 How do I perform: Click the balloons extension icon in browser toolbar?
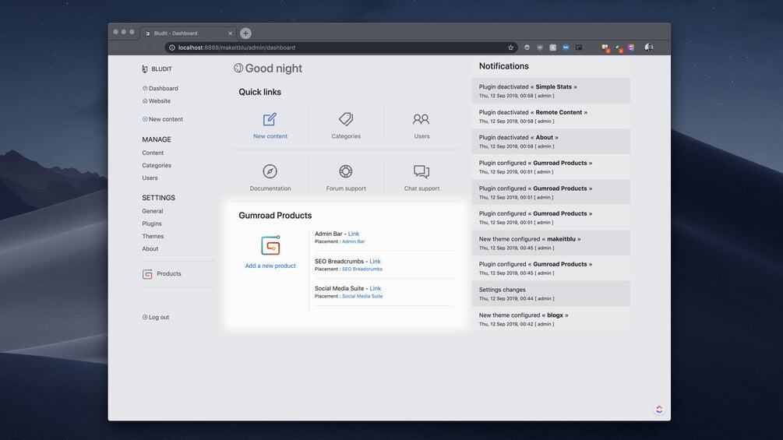(x=605, y=48)
